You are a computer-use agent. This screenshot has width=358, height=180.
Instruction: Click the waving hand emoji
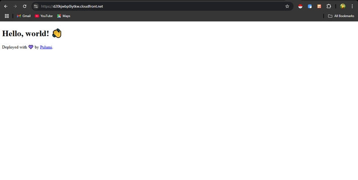tap(57, 33)
